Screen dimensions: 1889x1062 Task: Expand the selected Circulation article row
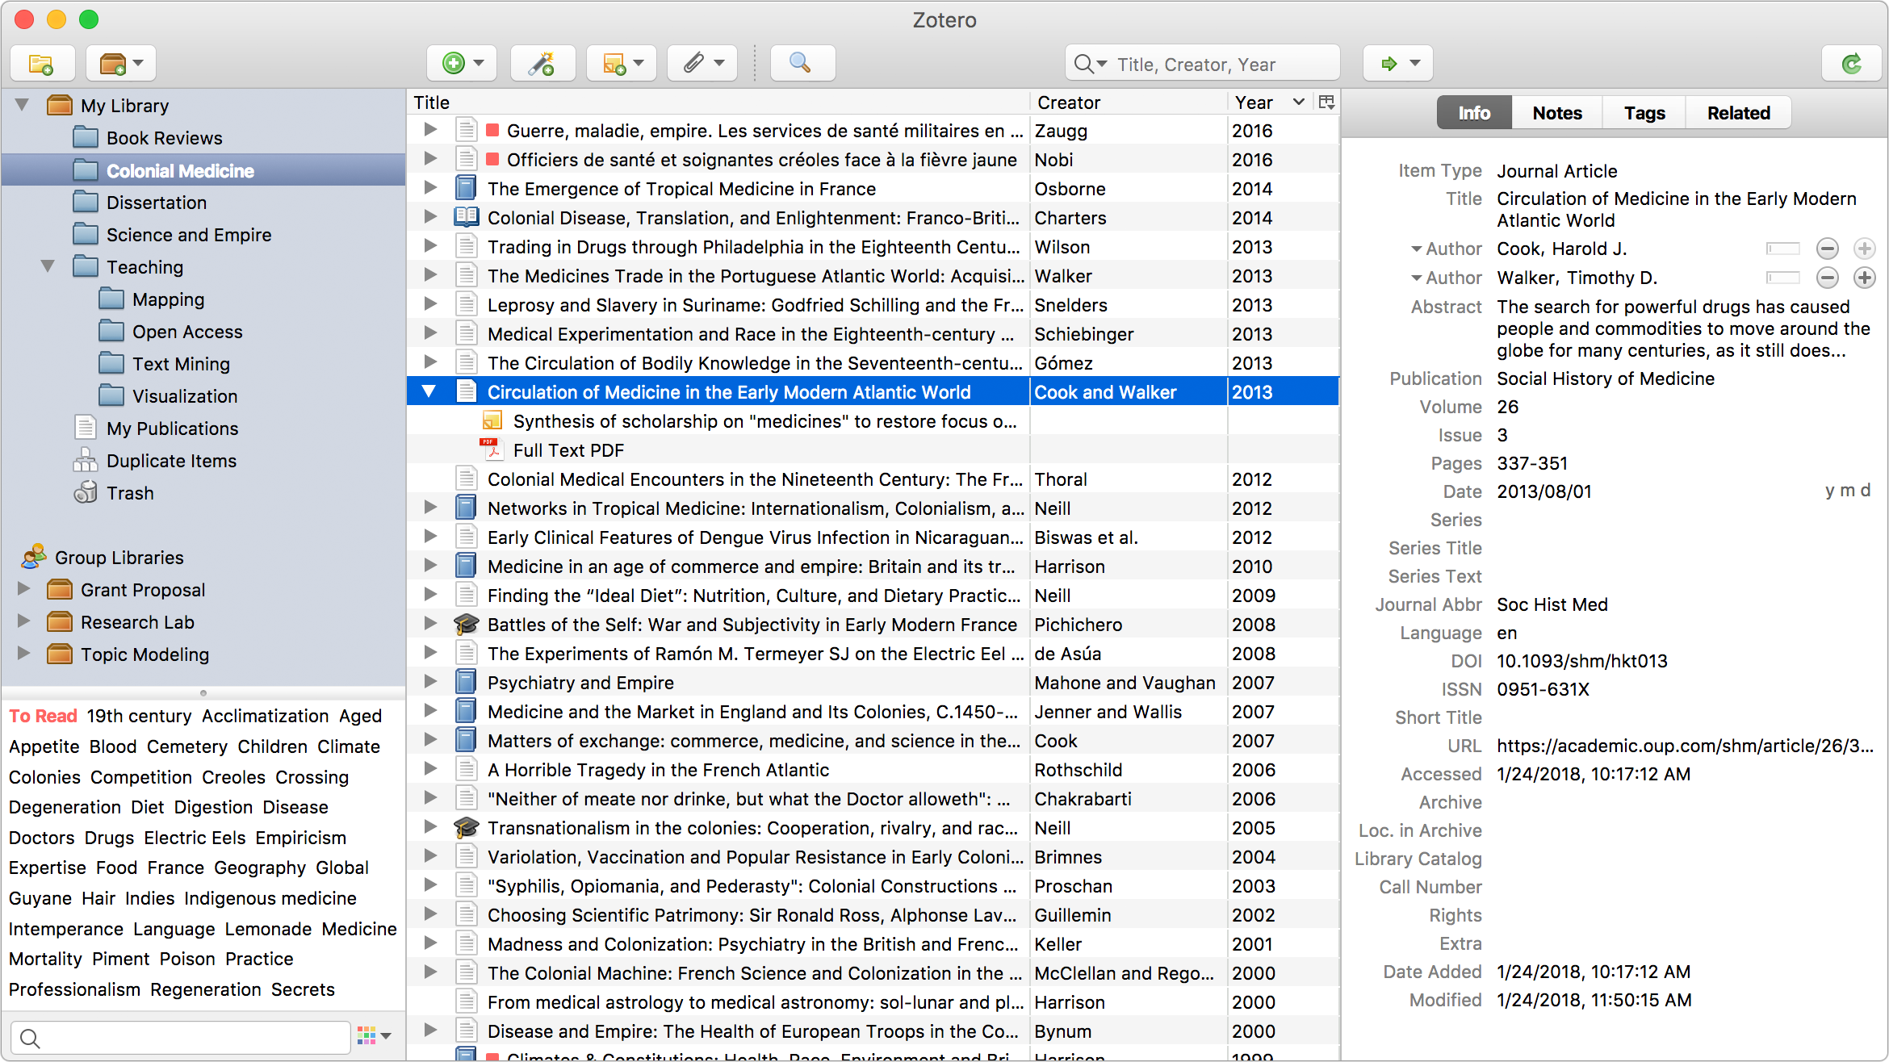pos(431,391)
